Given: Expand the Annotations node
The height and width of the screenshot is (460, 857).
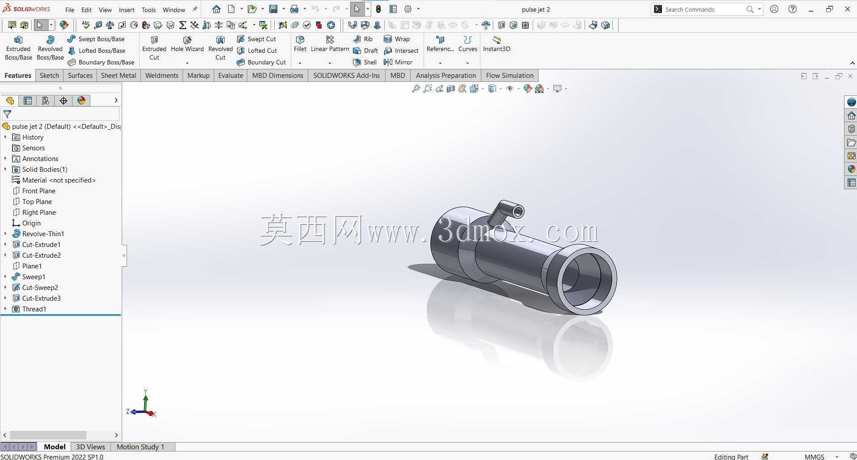Looking at the screenshot, I should click(x=5, y=159).
